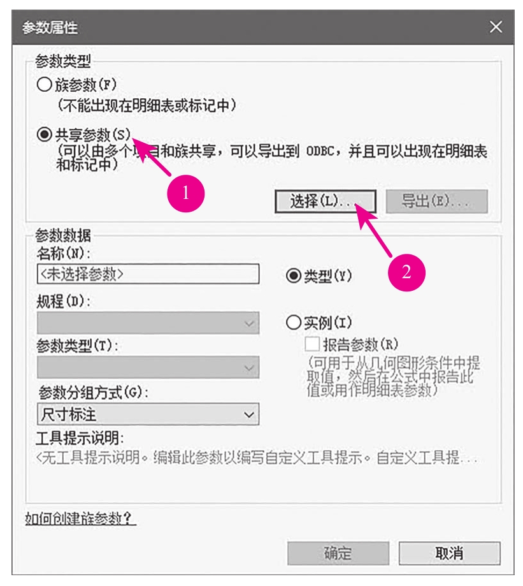The height and width of the screenshot is (586, 523).
Task: Open the 参数分组方式 dropdown showing 尺寸标注
Action: click(148, 414)
